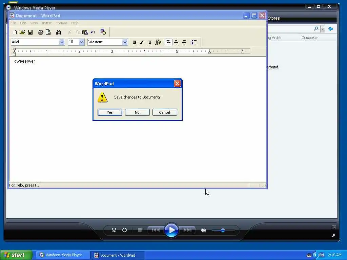Click the Paste clipboard icon
The height and width of the screenshot is (260, 347).
click(x=85, y=32)
